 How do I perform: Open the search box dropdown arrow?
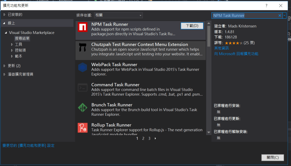284,16
